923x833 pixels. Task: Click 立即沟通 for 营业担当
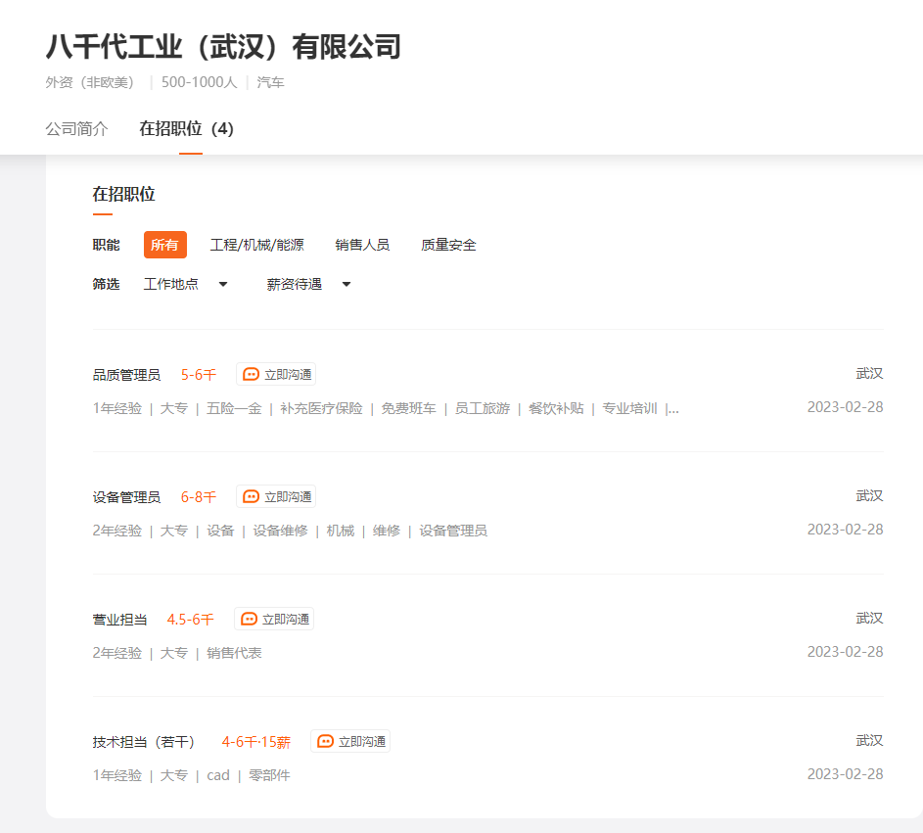(274, 620)
